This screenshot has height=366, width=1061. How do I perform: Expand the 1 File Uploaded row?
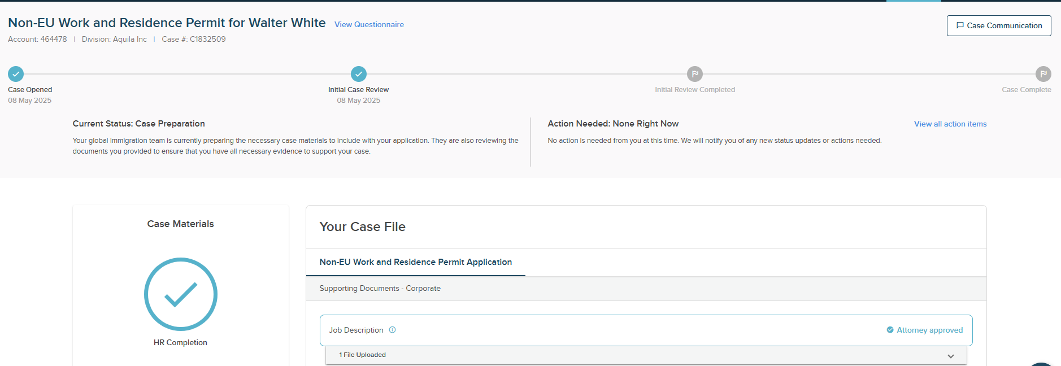[646, 355]
